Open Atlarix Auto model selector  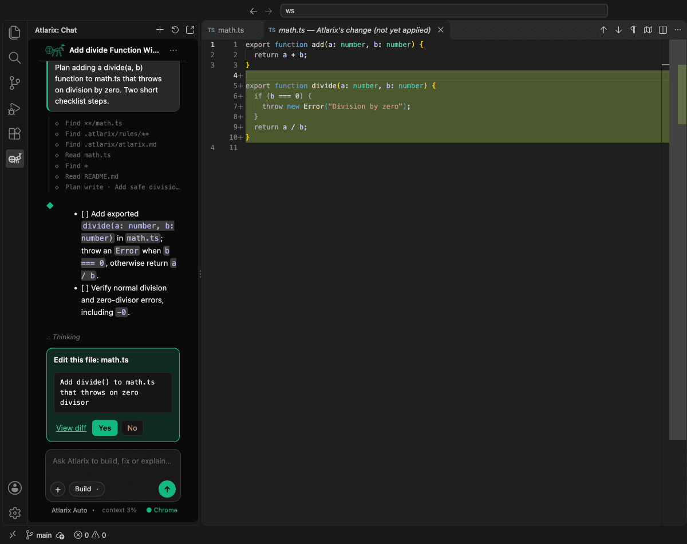point(69,510)
